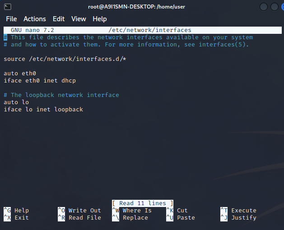Screen dimensions: 284x230
Task: Open the View menu
Action: pos(79,19)
